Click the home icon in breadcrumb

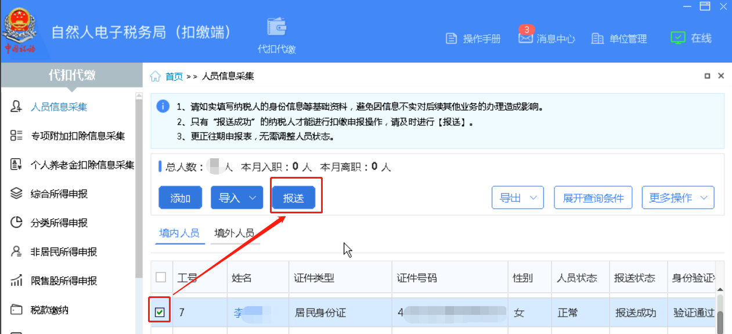[x=156, y=77]
